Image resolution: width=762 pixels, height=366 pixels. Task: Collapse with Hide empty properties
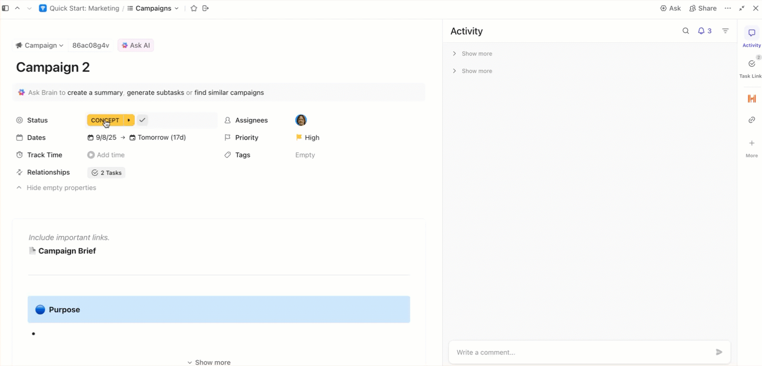coord(61,188)
